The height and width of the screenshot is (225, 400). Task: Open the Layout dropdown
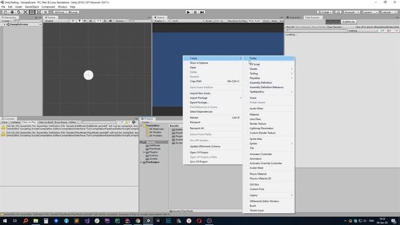[389, 12]
